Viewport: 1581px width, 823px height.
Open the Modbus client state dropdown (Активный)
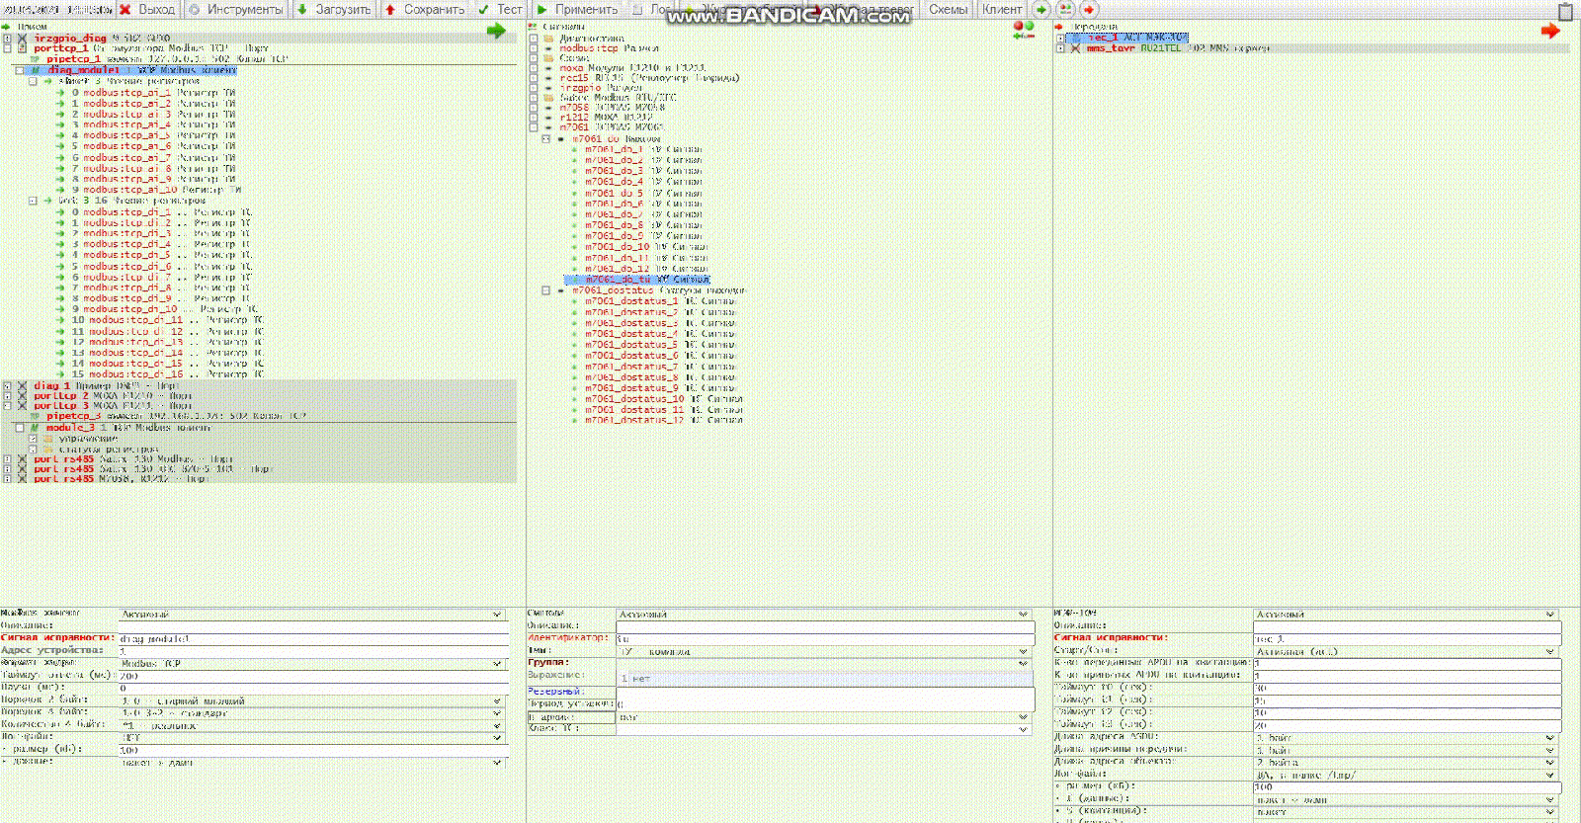pos(312,614)
